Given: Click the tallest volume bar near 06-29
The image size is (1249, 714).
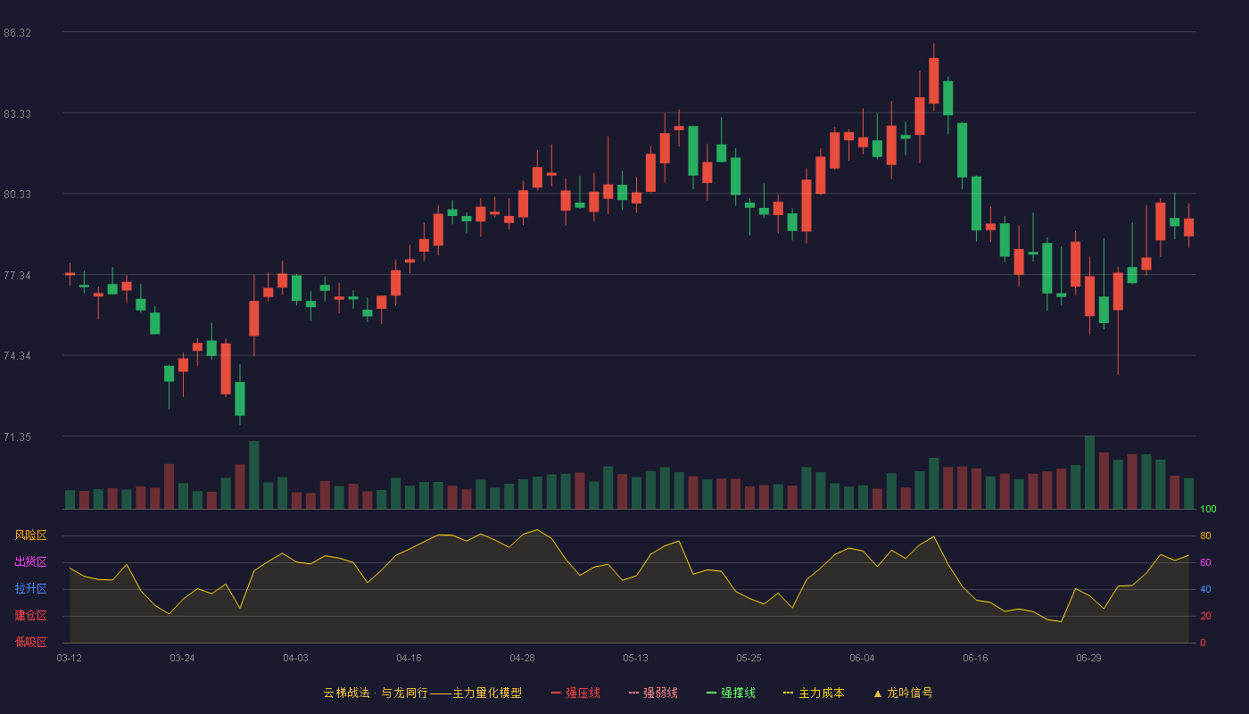Looking at the screenshot, I should pyautogui.click(x=1089, y=472).
